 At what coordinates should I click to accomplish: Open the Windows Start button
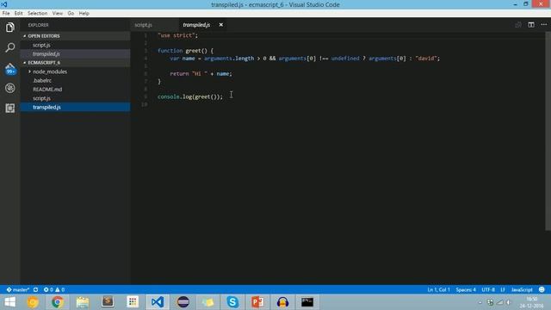[9, 302]
